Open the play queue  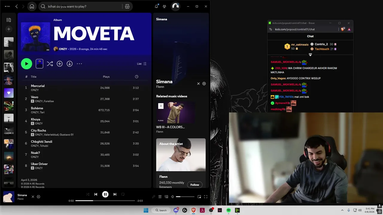click(x=160, y=197)
